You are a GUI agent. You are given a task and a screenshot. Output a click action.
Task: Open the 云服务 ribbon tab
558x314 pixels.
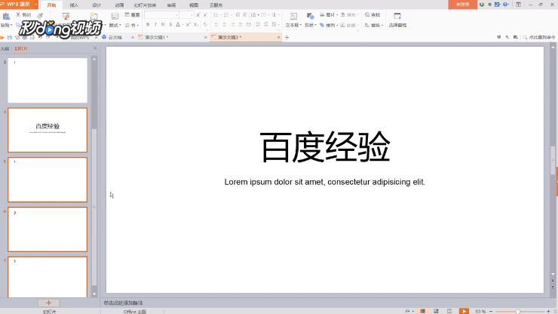point(216,5)
